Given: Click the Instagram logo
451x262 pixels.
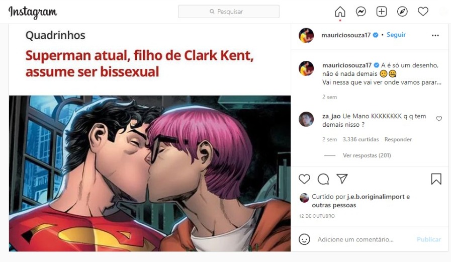Looking at the screenshot, I should tap(33, 13).
